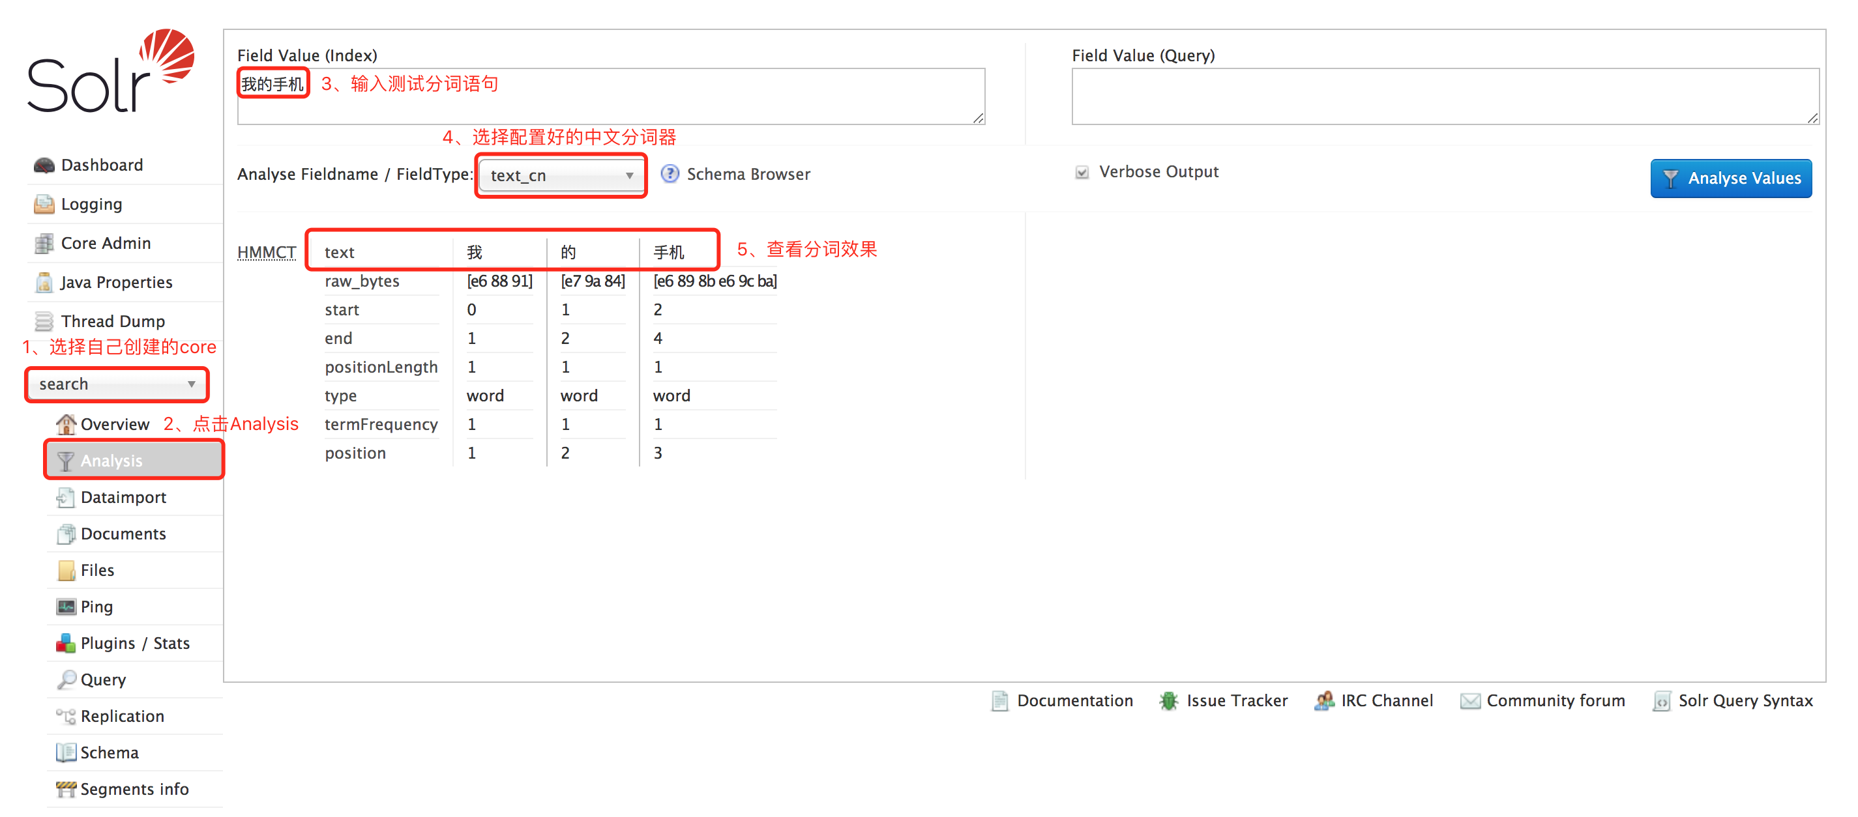Click the 手机 token cell
This screenshot has height=817, width=1858.
[x=669, y=252]
